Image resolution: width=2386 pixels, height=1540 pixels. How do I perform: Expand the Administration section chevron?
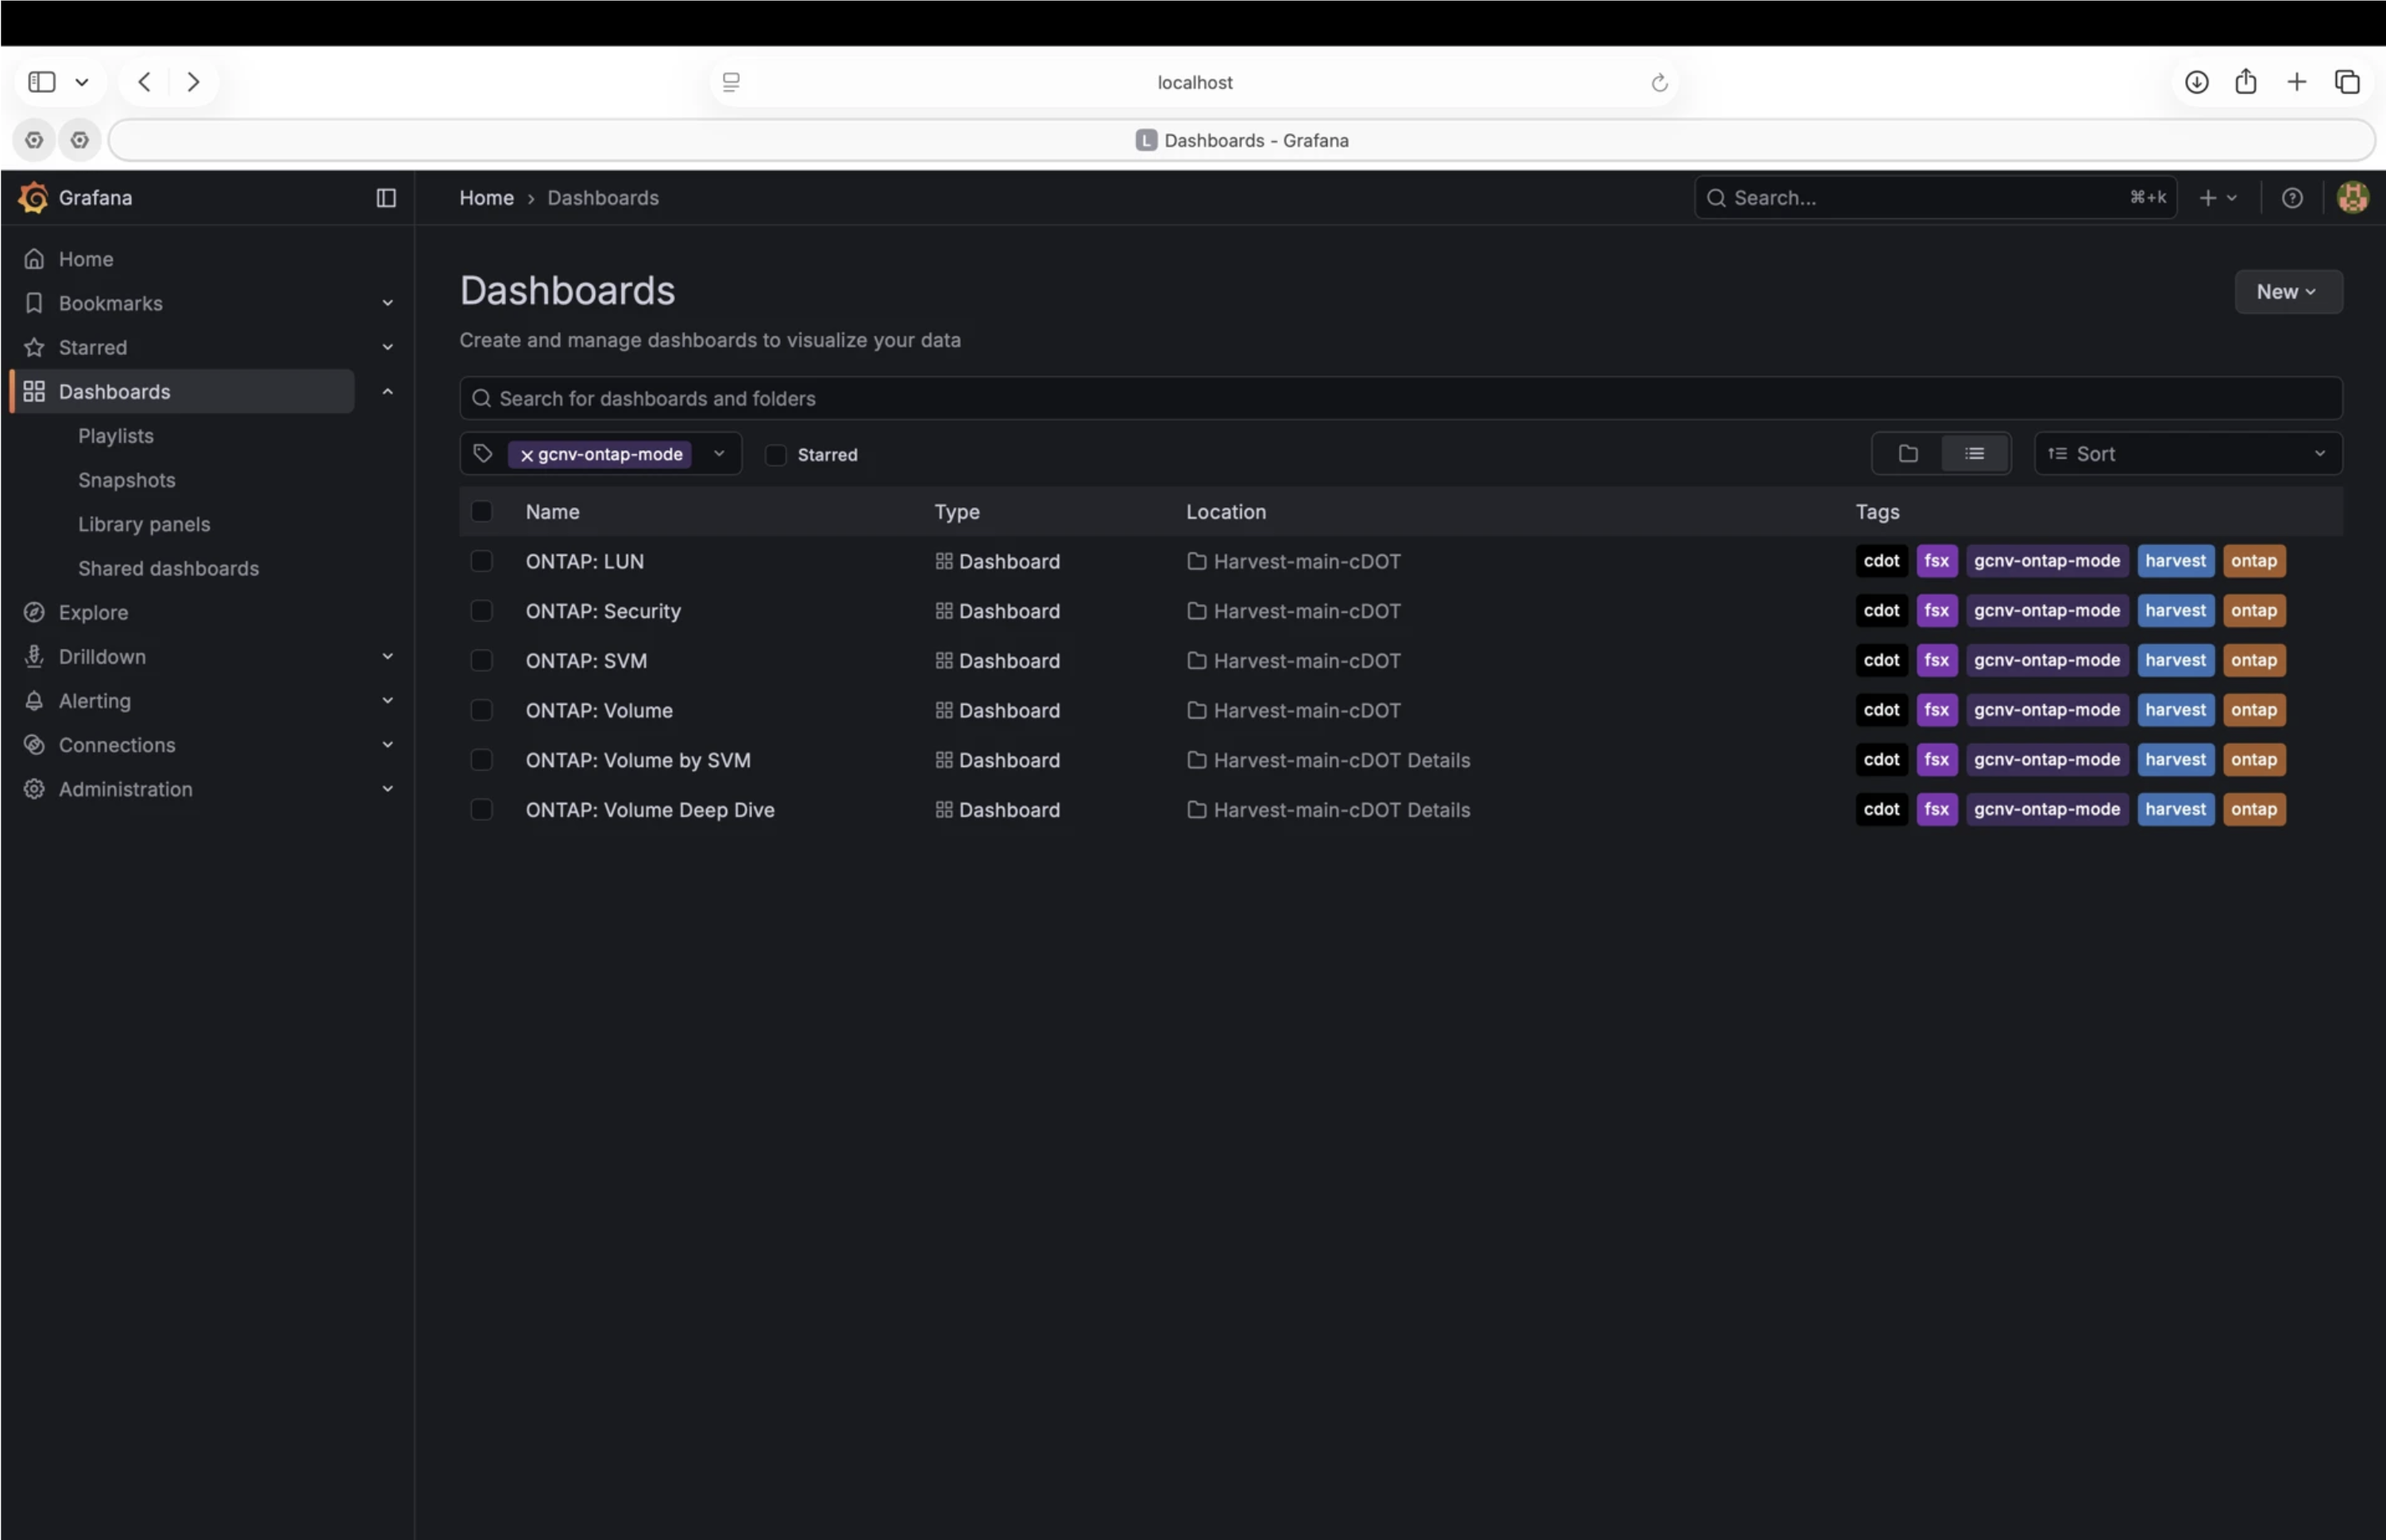387,788
